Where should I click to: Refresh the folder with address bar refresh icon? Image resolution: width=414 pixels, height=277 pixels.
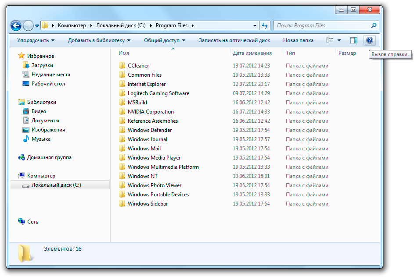(265, 25)
